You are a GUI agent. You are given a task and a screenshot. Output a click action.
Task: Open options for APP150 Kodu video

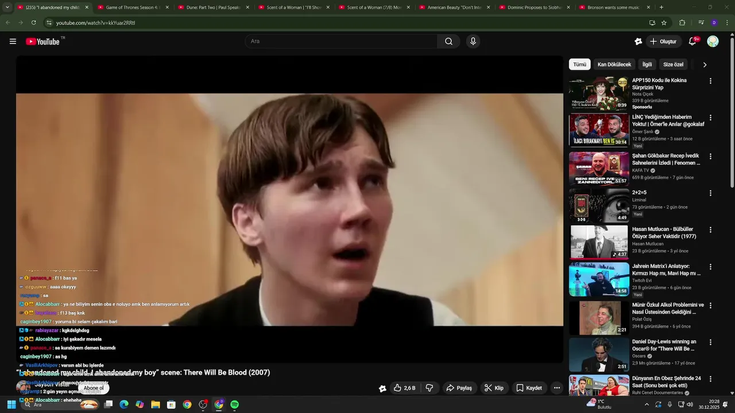tap(710, 81)
